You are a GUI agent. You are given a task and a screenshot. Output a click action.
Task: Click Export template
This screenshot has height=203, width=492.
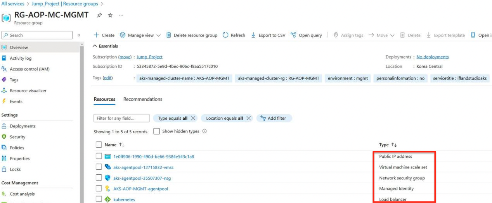[x=445, y=35]
